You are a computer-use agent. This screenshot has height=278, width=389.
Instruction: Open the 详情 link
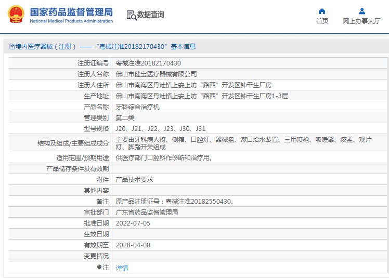[122, 268]
